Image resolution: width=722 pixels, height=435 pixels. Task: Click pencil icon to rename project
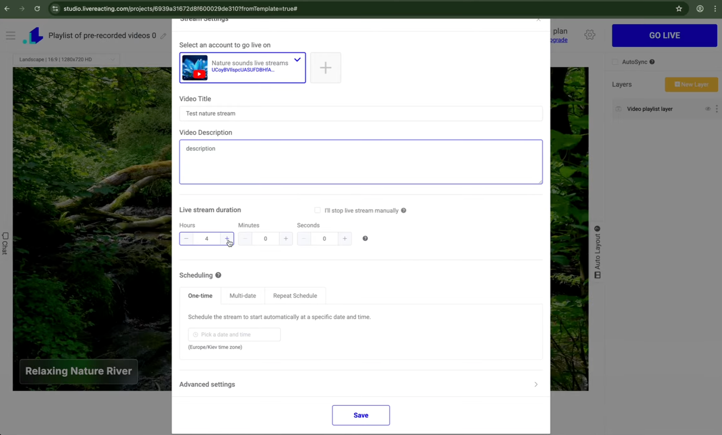point(164,36)
